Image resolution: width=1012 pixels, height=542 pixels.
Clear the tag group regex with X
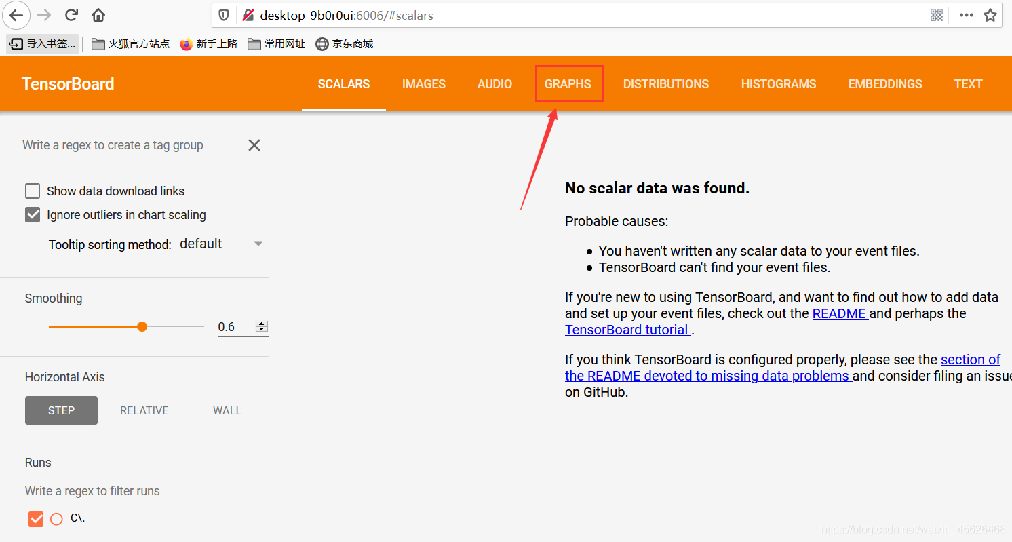254,145
